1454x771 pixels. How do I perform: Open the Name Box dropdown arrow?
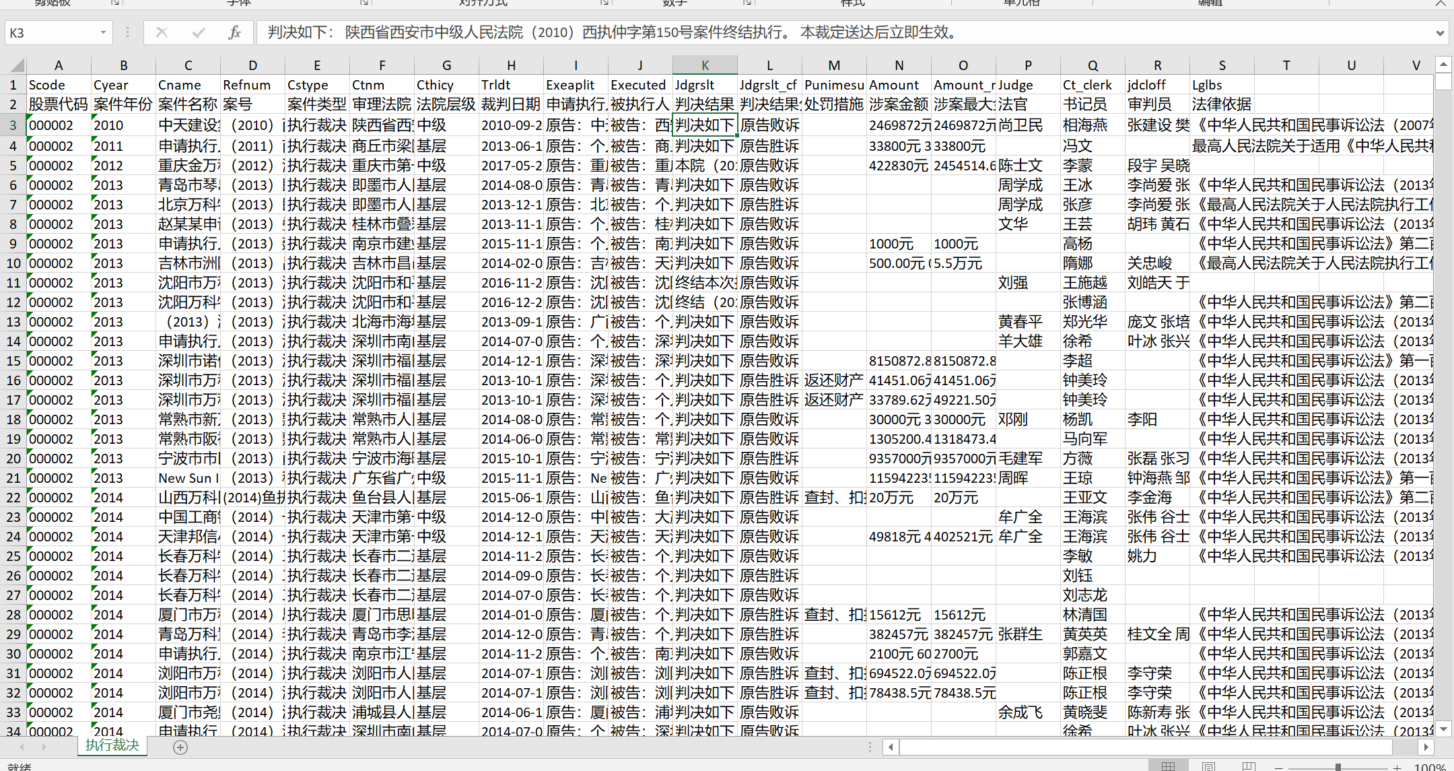[103, 32]
